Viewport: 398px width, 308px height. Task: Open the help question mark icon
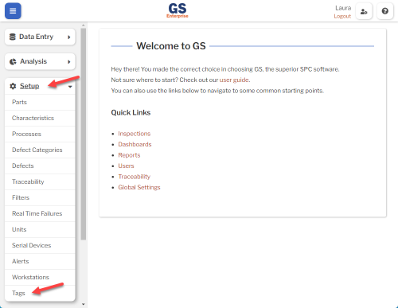tap(385, 11)
